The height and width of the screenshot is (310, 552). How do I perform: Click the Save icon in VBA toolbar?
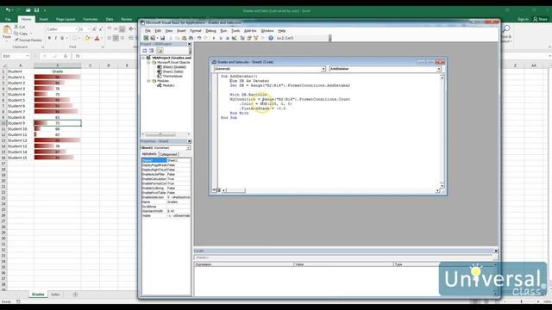tap(163, 38)
